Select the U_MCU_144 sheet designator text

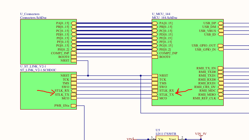(x=161, y=14)
